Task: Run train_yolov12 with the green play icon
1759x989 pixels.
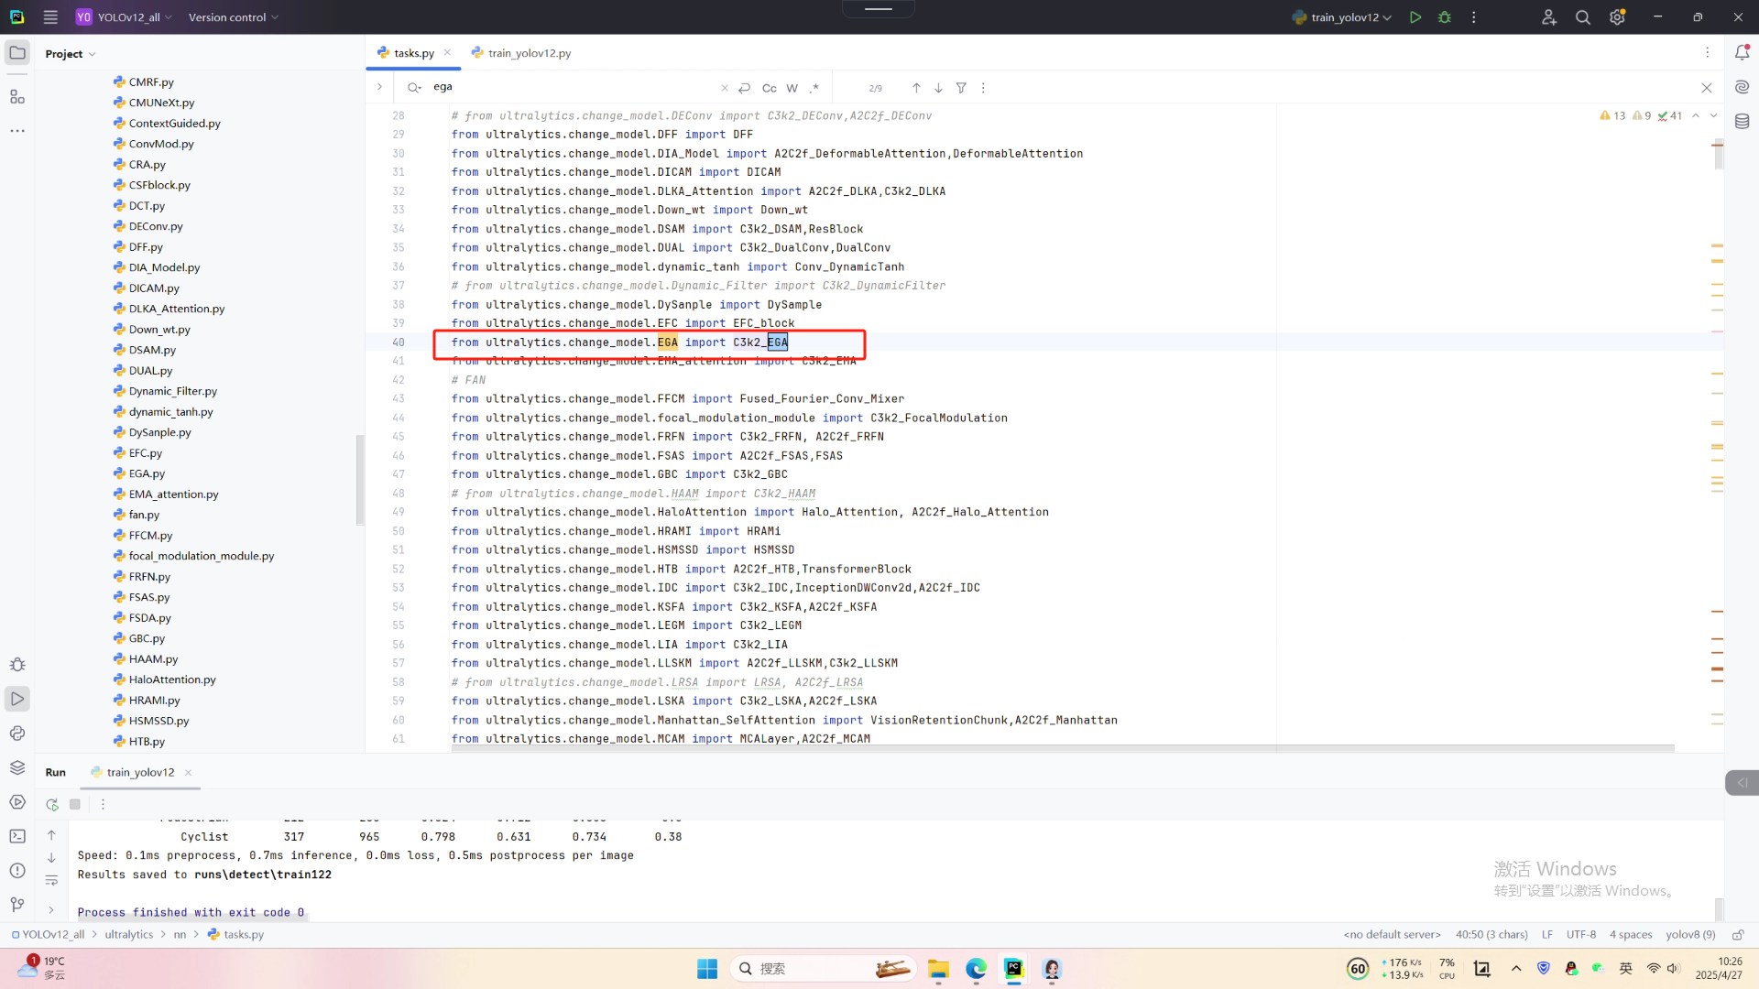Action: pos(1415,17)
